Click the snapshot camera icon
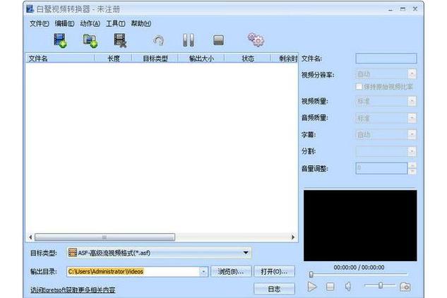Image resolution: width=447 pixels, height=298 pixels. tap(405, 286)
